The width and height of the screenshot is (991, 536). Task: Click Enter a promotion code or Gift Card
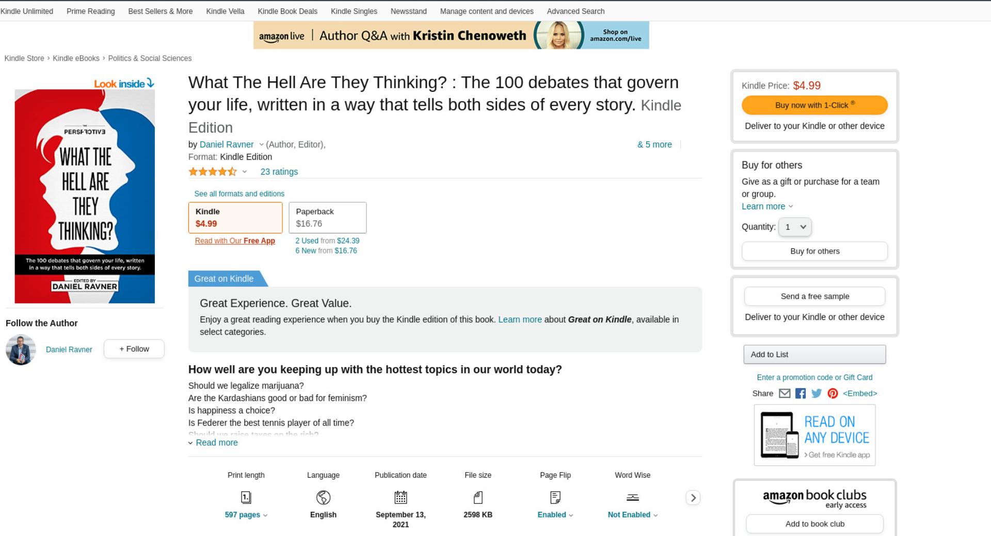814,377
